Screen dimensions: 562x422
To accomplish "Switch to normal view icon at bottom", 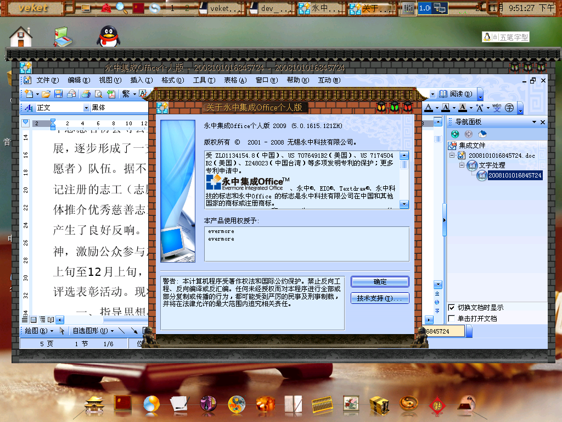I will coord(24,319).
